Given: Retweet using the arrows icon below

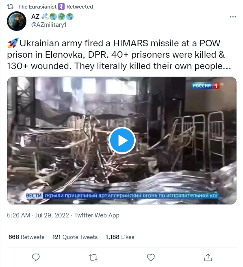Looking at the screenshot, I should click(93, 258).
